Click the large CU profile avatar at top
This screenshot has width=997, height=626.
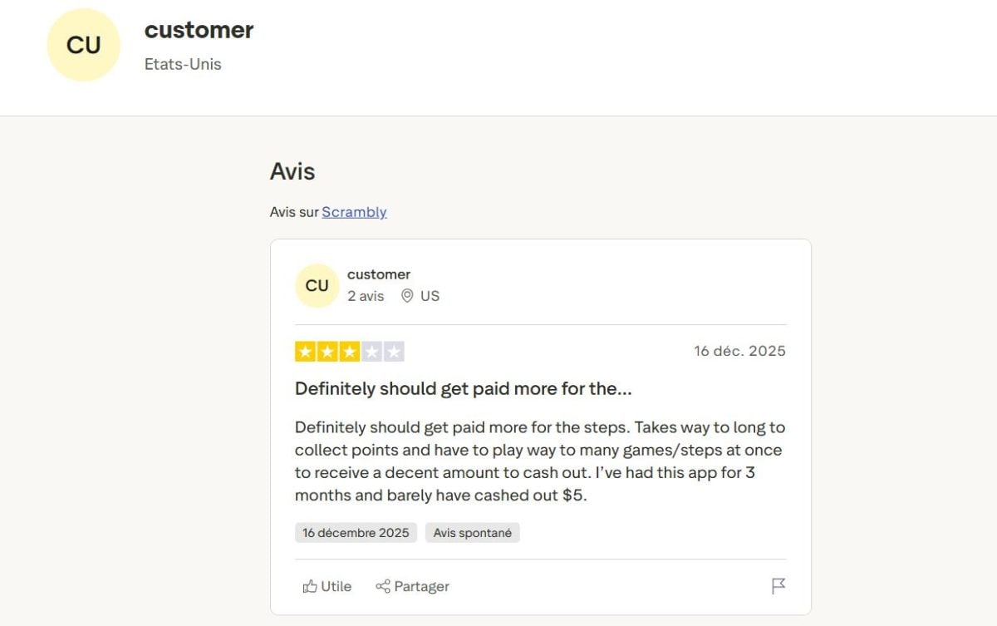[83, 45]
